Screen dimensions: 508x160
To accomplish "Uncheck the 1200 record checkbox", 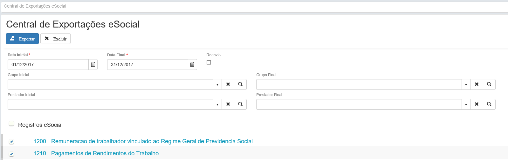I will [x=11, y=142].
